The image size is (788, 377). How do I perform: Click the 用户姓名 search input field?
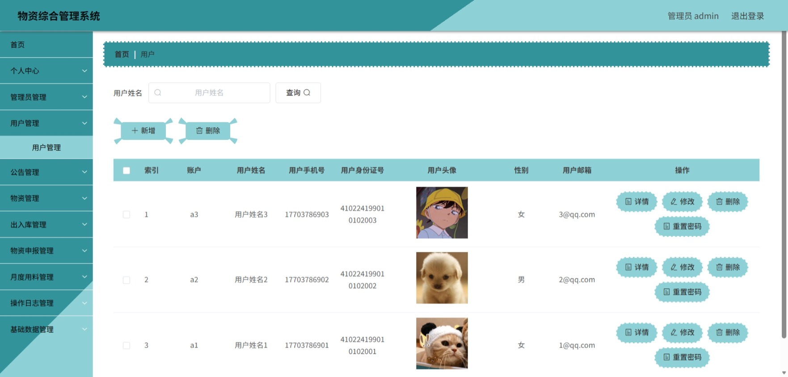pyautogui.click(x=209, y=92)
